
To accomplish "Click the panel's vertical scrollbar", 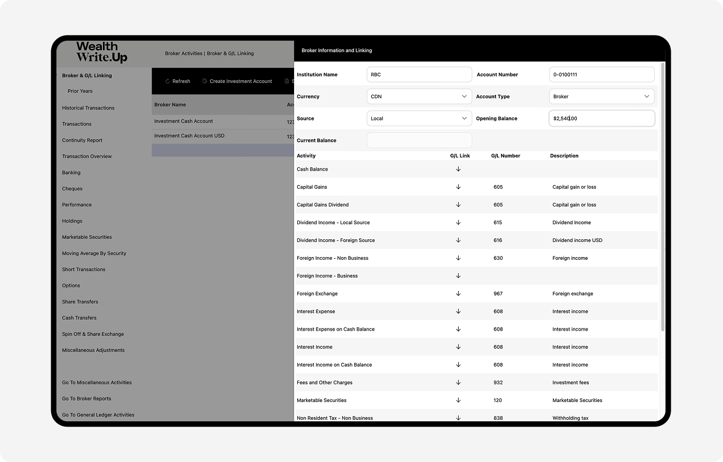I will 662,198.
